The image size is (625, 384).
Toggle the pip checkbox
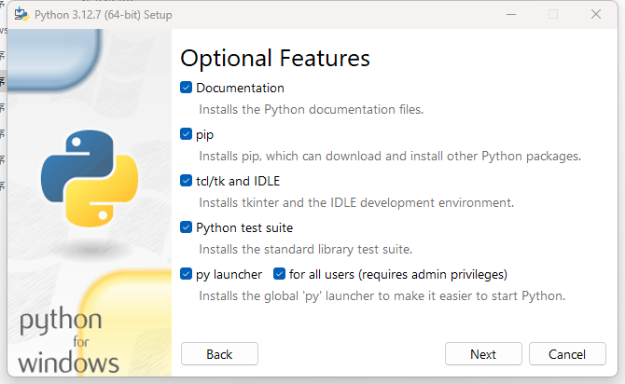(187, 134)
